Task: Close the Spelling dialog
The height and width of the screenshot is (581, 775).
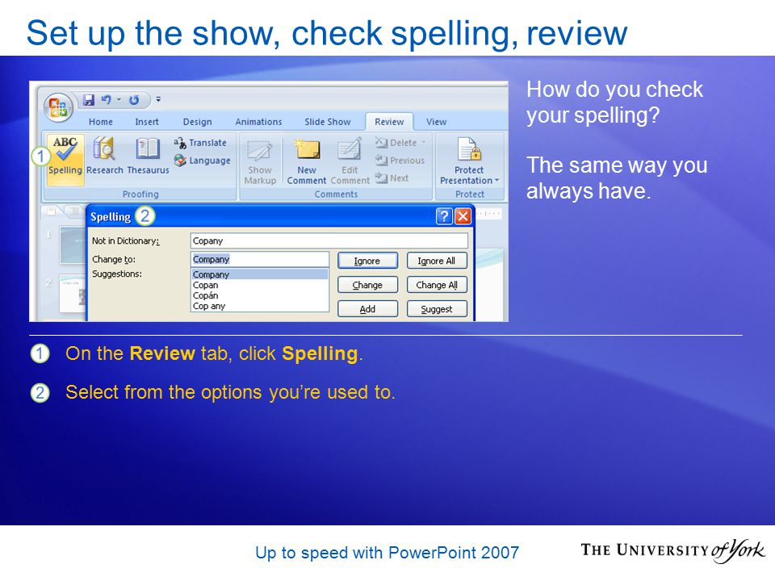Action: pyautogui.click(x=463, y=216)
